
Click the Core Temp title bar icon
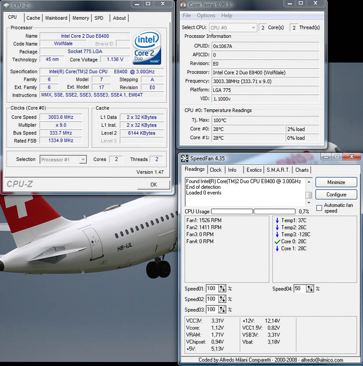[x=183, y=5]
